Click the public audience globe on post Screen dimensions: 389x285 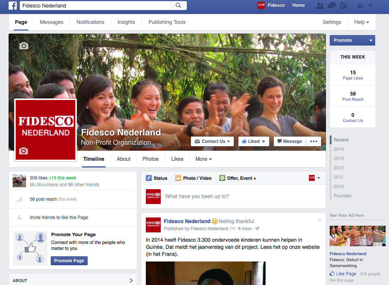(x=257, y=228)
